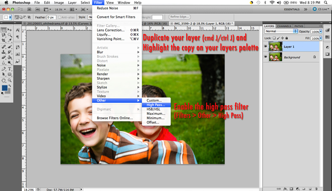This screenshot has height=191, width=332.
Task: Choose New selection mode
Action: coord(17,17)
